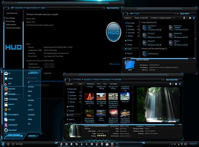Select DVD RW Drive (D:) in This PC
The image size is (199, 147).
click(x=150, y=54)
